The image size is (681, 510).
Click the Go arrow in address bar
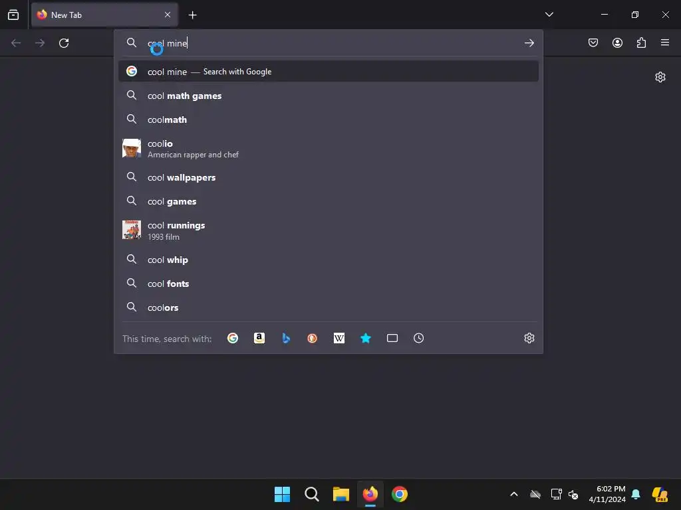[529, 43]
